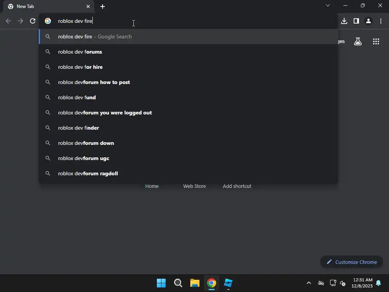Click the Google logo in address bar
This screenshot has height=292, width=389.
click(48, 21)
